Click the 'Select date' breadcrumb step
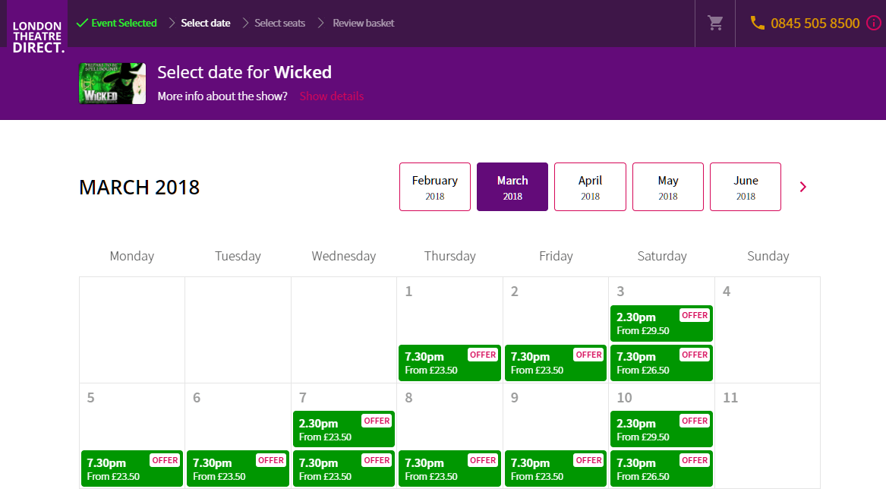The width and height of the screenshot is (886, 489). click(205, 23)
